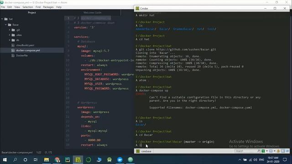The width and height of the screenshot is (292, 164).
Task: Switch to Atom in the taskbar
Action: [130, 159]
